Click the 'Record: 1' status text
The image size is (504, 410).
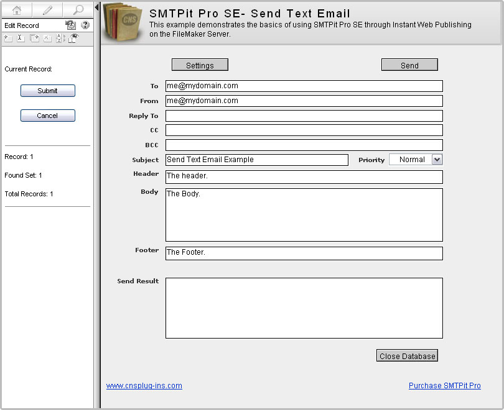[19, 157]
